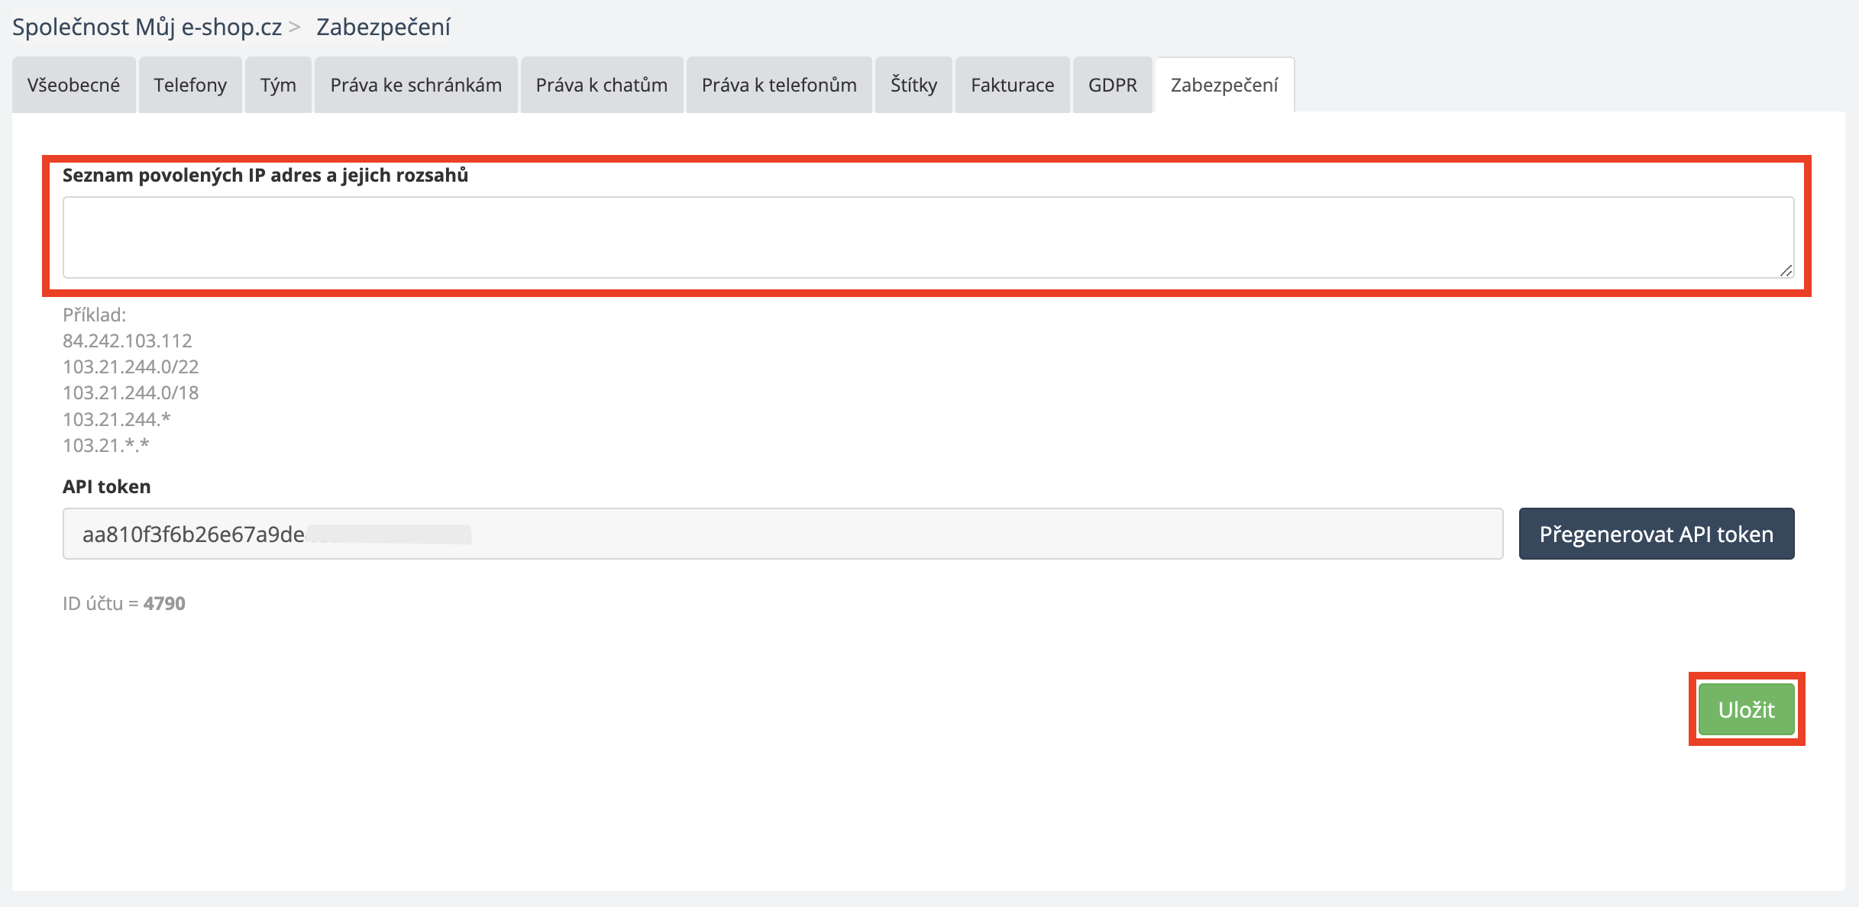The height and width of the screenshot is (907, 1859).
Task: Go to Práva k chatům tab
Action: click(x=601, y=85)
